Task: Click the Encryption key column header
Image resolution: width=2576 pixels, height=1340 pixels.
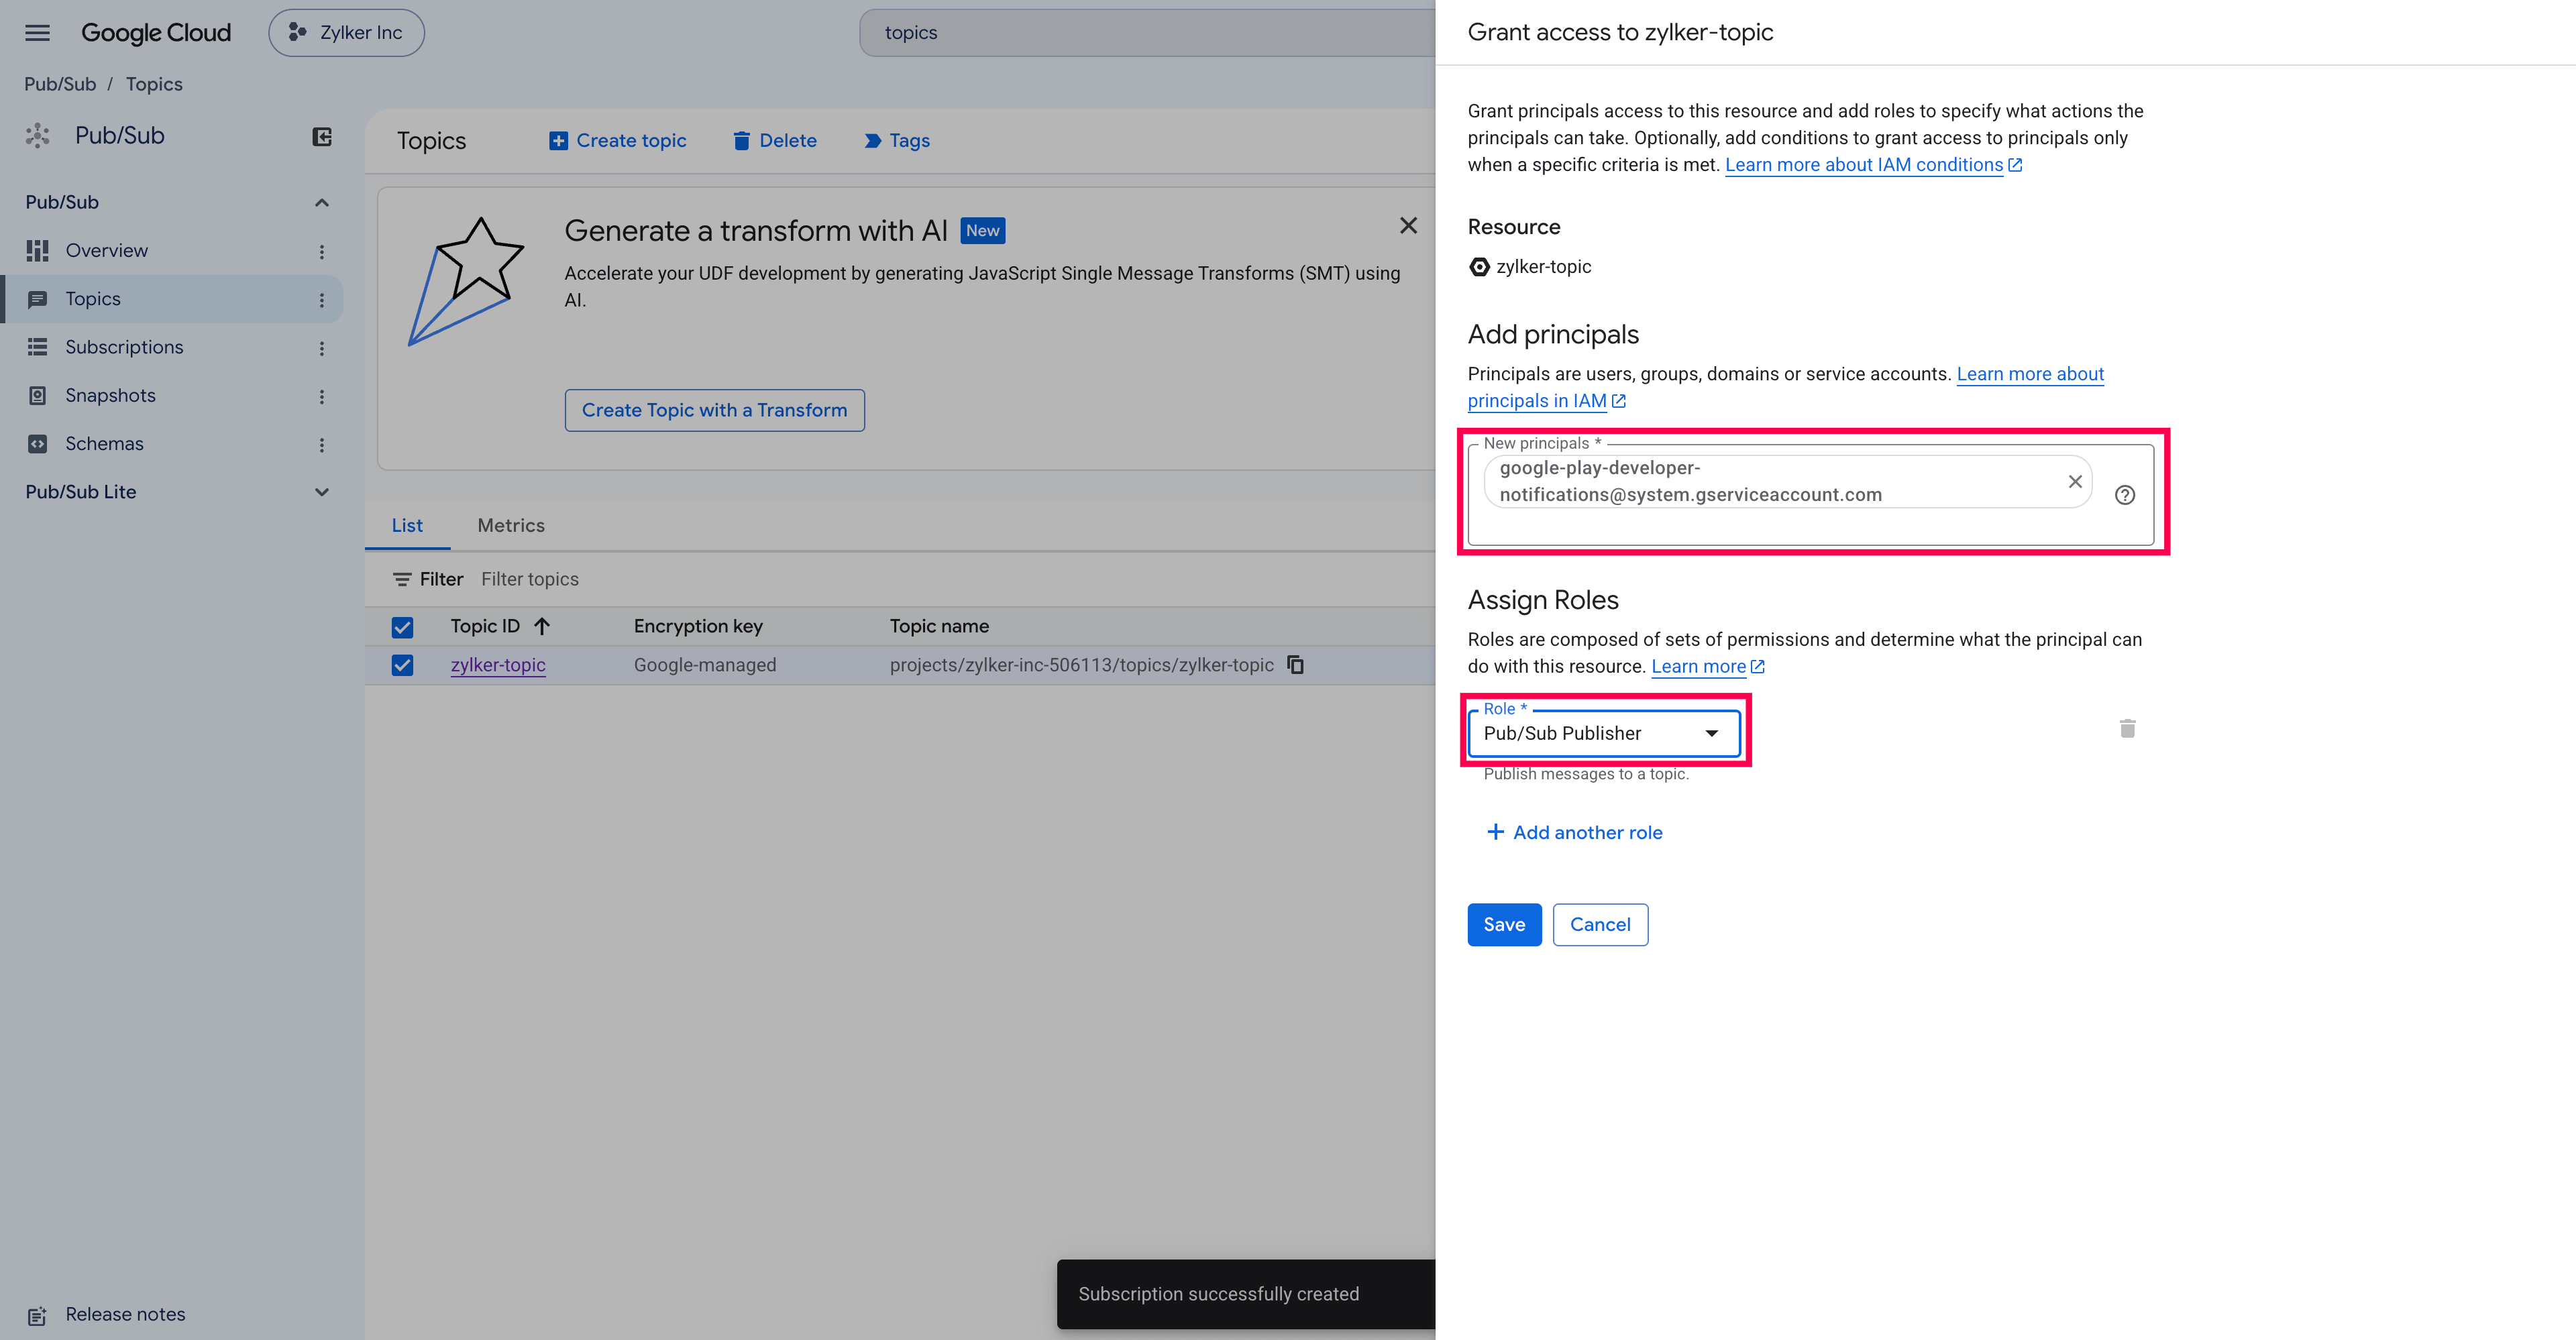Action: pyautogui.click(x=698, y=627)
